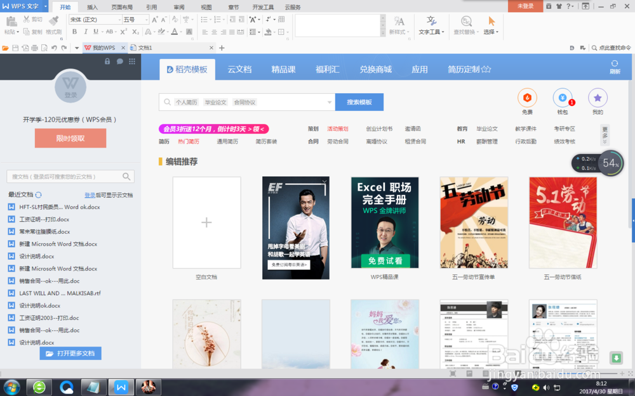Apply superscript formatting
This screenshot has height=396, width=635.
[x=123, y=32]
